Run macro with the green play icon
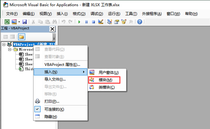Screen dimensions: 210x129 (x=79, y=22)
